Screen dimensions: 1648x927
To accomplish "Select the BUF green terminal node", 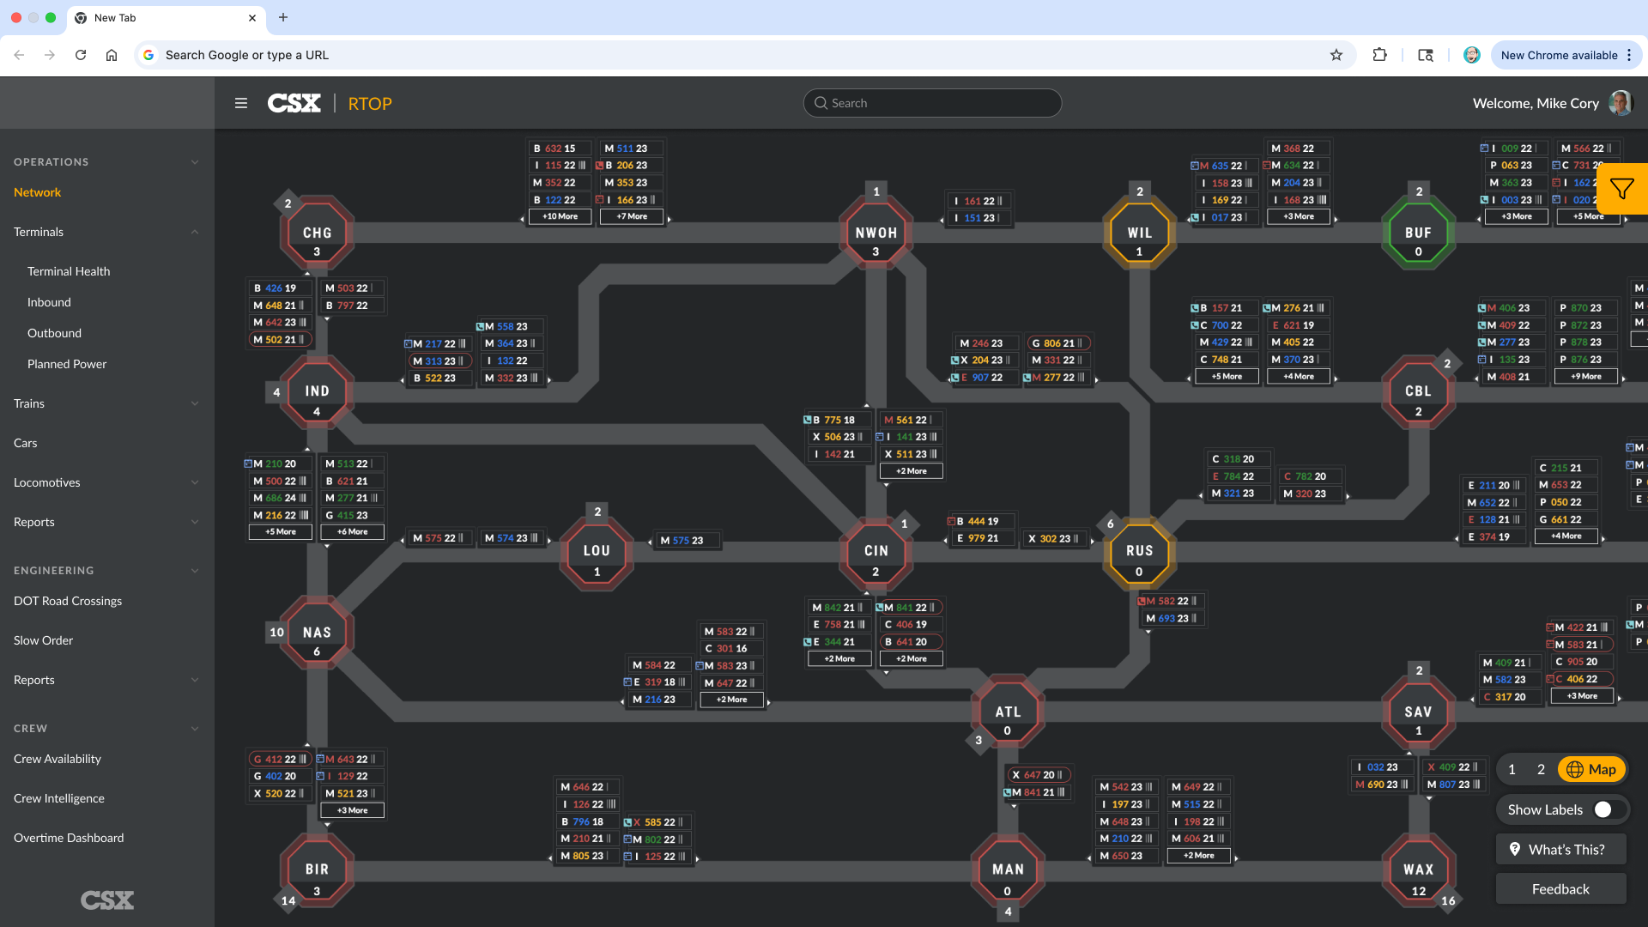I will [1418, 232].
